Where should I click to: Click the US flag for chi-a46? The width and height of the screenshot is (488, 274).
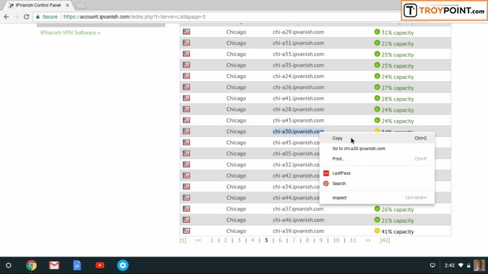click(187, 219)
